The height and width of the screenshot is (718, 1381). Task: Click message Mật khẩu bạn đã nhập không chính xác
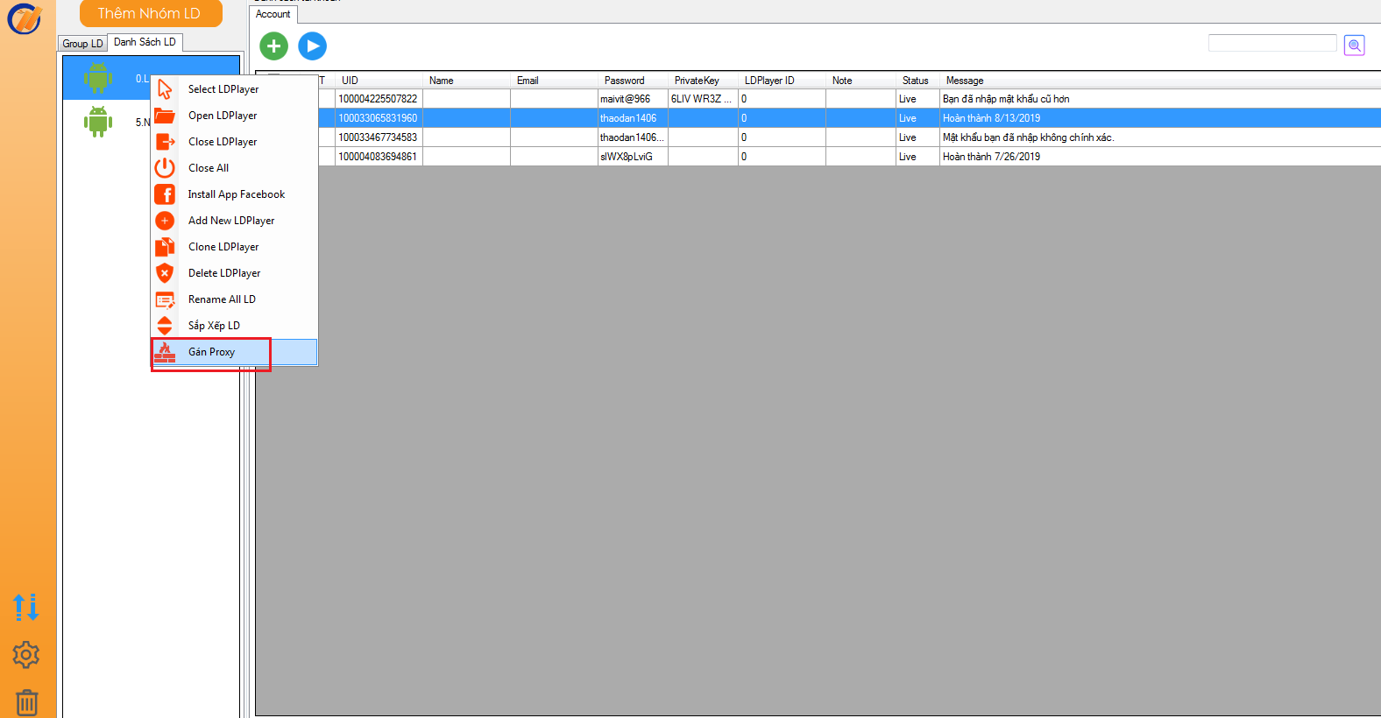pos(1029,137)
